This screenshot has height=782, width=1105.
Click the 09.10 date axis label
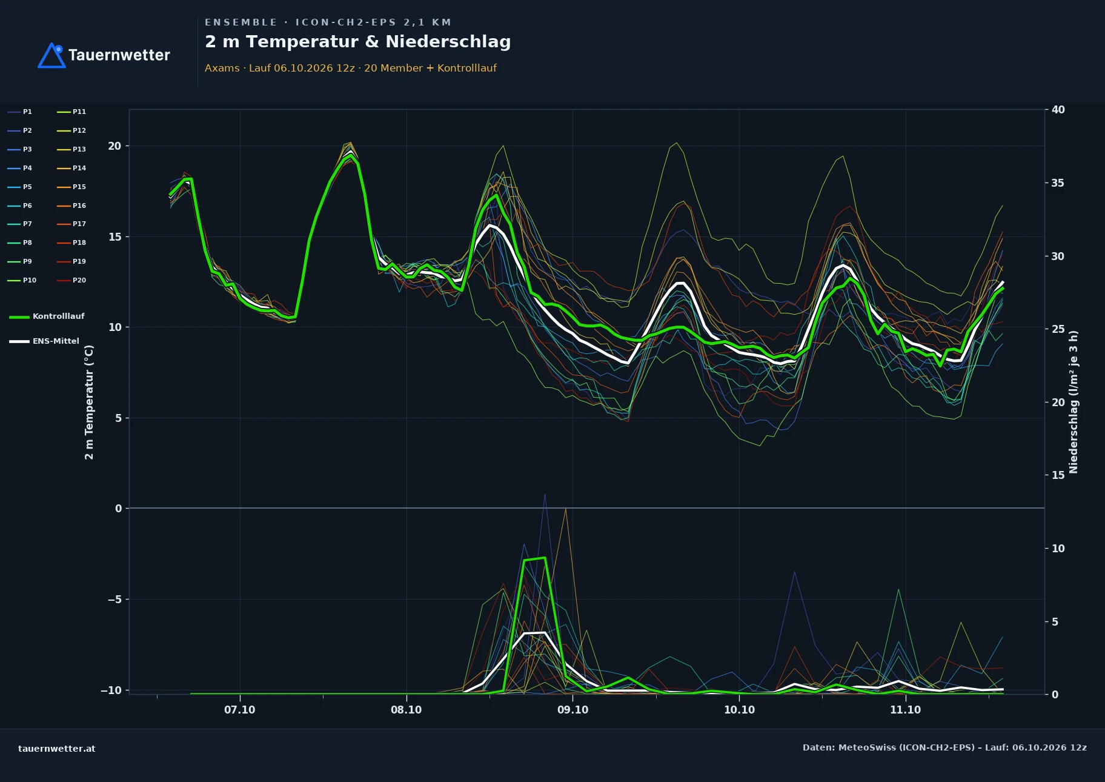point(572,710)
